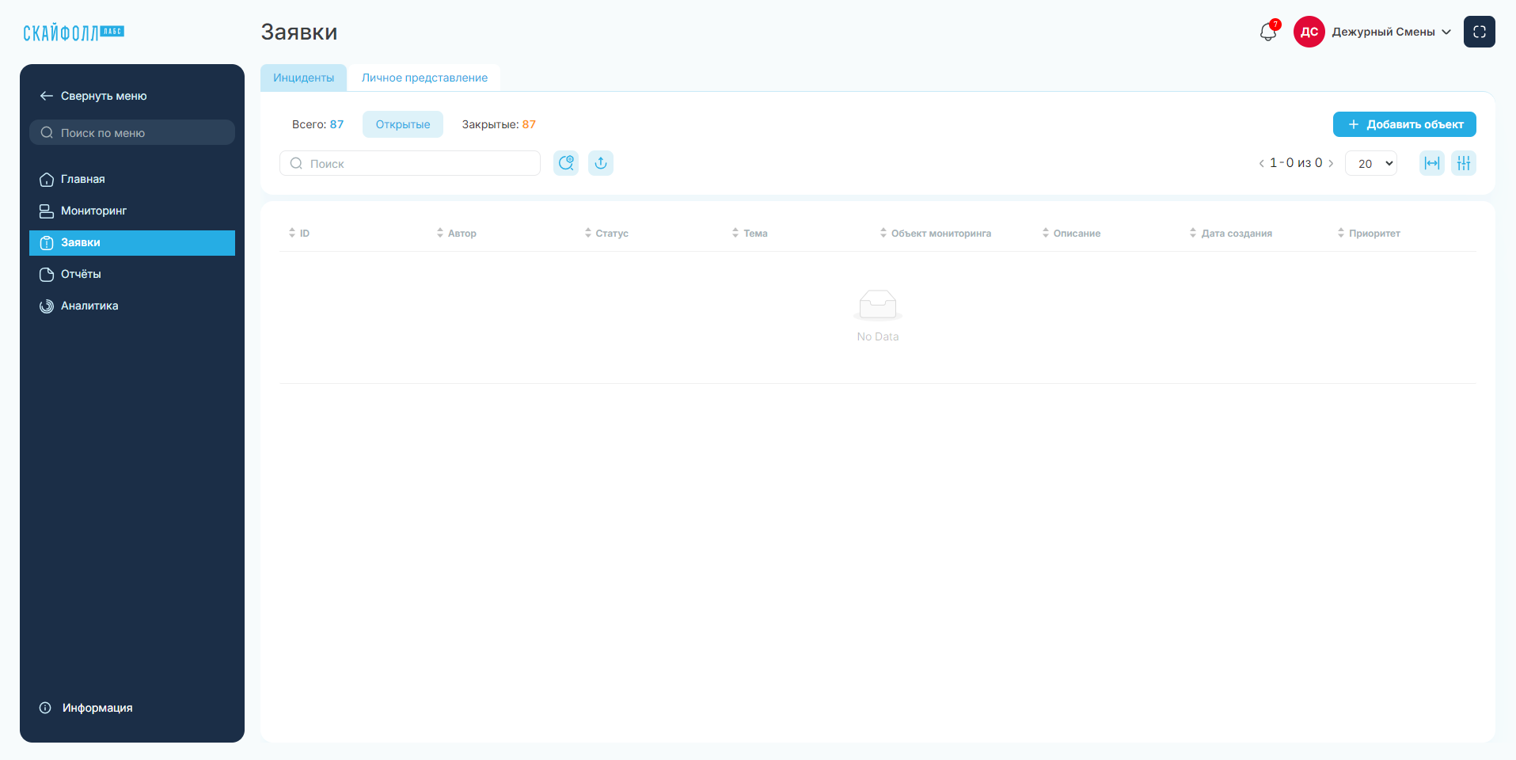Sort the table by ID column
The width and height of the screenshot is (1516, 760).
tap(299, 233)
